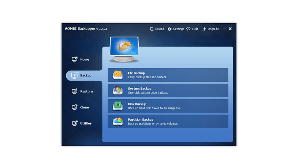Screen dimensions: 298x168
Task: Click 'One-click system drive backup.' description
Action: click(148, 93)
